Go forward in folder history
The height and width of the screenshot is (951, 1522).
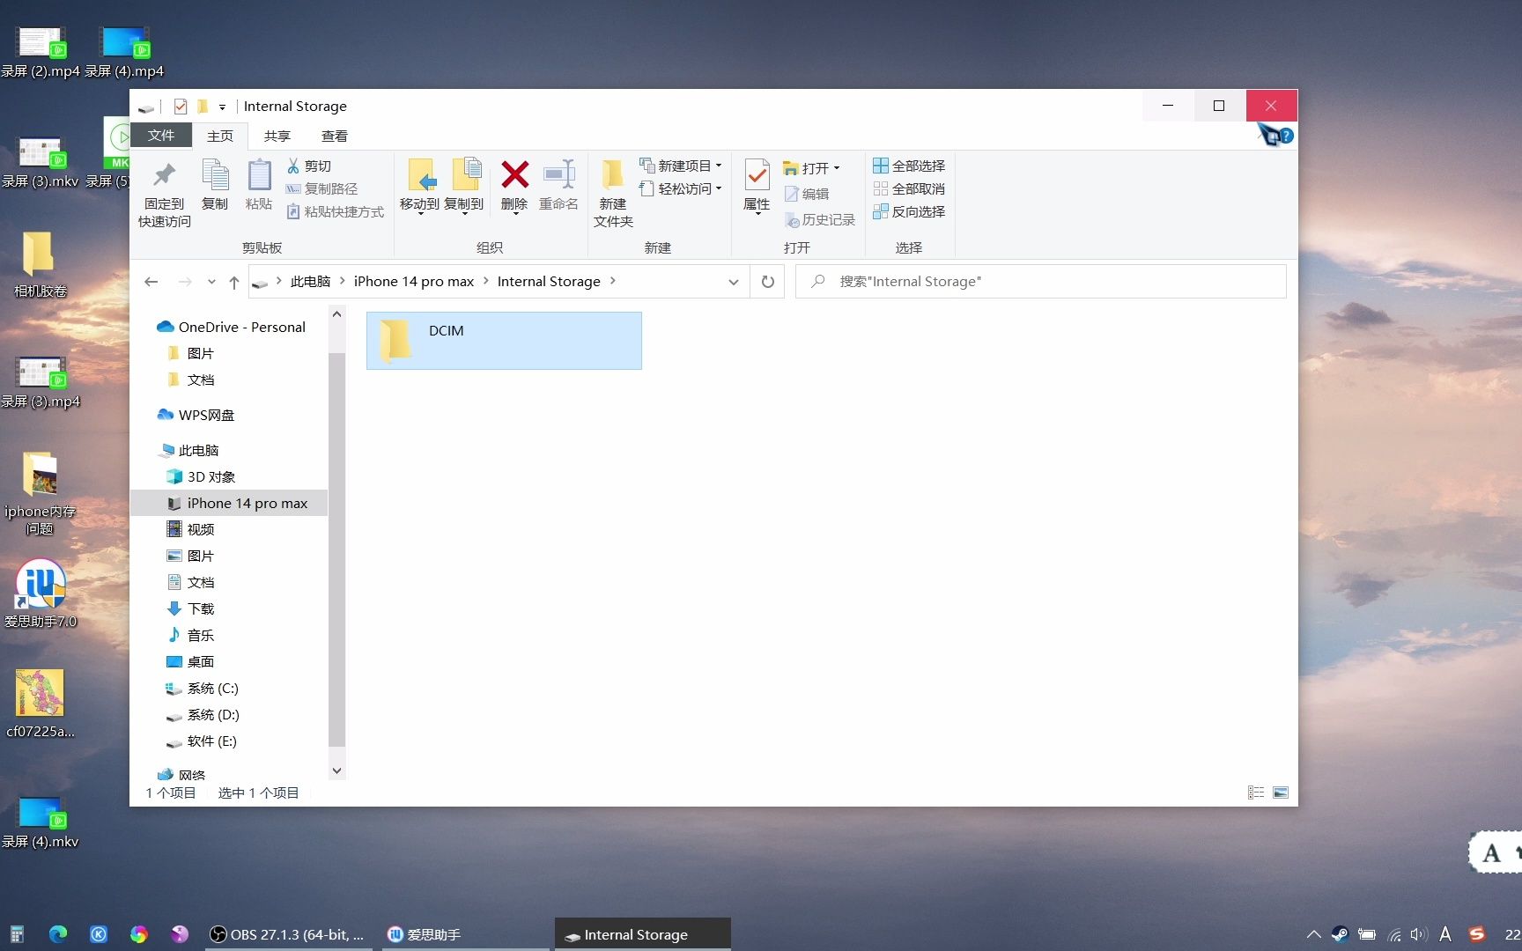coord(185,282)
